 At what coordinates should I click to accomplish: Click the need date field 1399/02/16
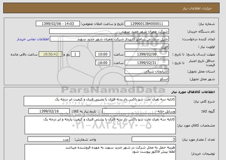pyautogui.click(x=49, y=111)
